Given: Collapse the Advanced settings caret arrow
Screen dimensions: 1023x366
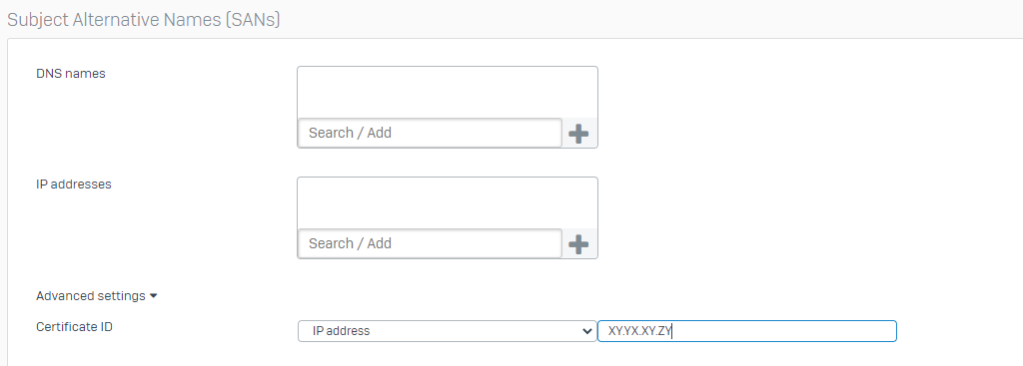Looking at the screenshot, I should pyautogui.click(x=153, y=296).
